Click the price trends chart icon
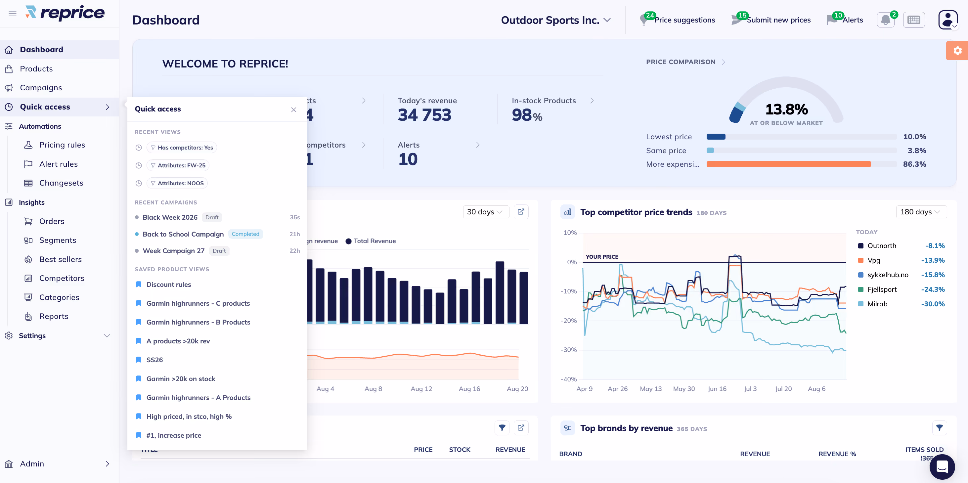The height and width of the screenshot is (483, 968). pyautogui.click(x=567, y=212)
